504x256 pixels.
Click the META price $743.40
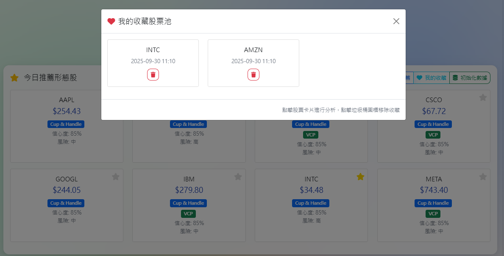[434, 190]
